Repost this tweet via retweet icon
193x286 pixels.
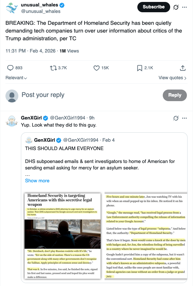click(x=53, y=68)
